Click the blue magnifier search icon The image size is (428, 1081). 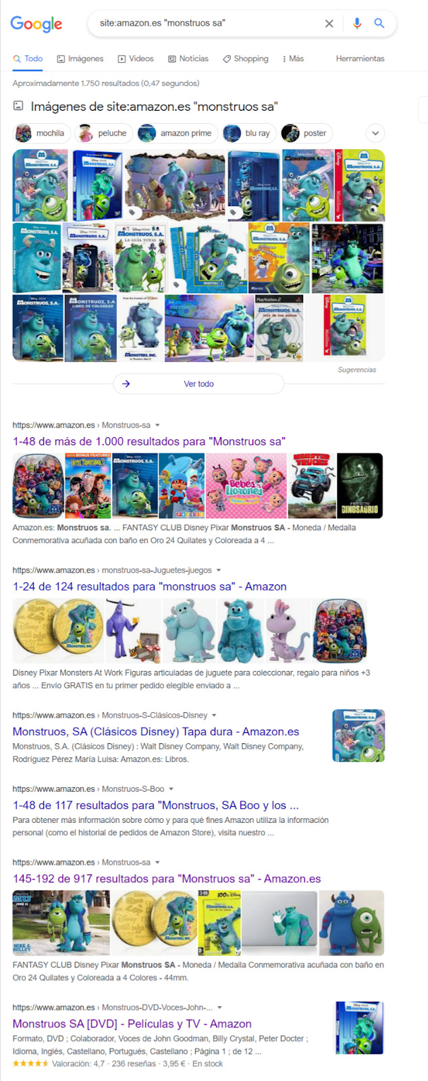click(379, 23)
